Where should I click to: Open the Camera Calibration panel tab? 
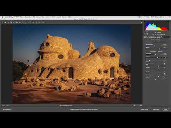pos(158,37)
